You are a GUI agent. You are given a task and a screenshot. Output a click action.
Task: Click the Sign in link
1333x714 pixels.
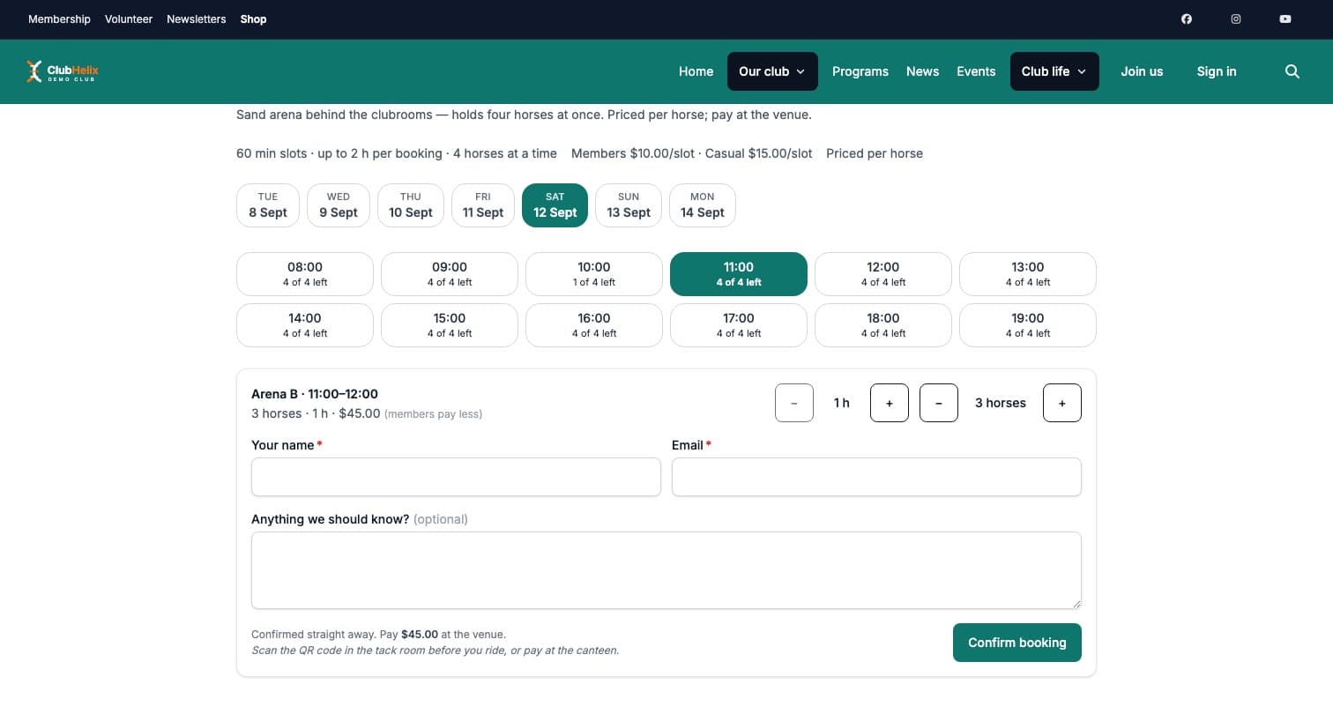[x=1217, y=71]
